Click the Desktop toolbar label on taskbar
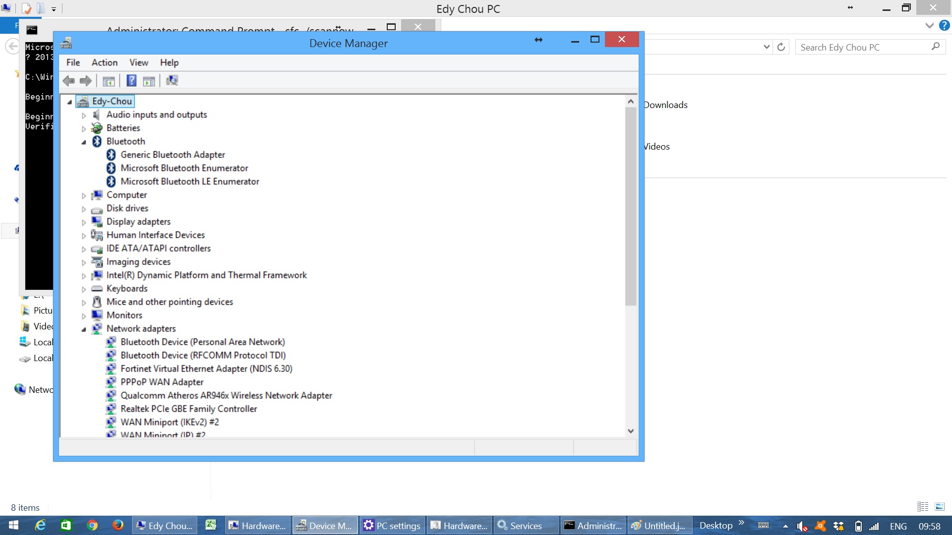The height and width of the screenshot is (535, 952). (x=715, y=526)
